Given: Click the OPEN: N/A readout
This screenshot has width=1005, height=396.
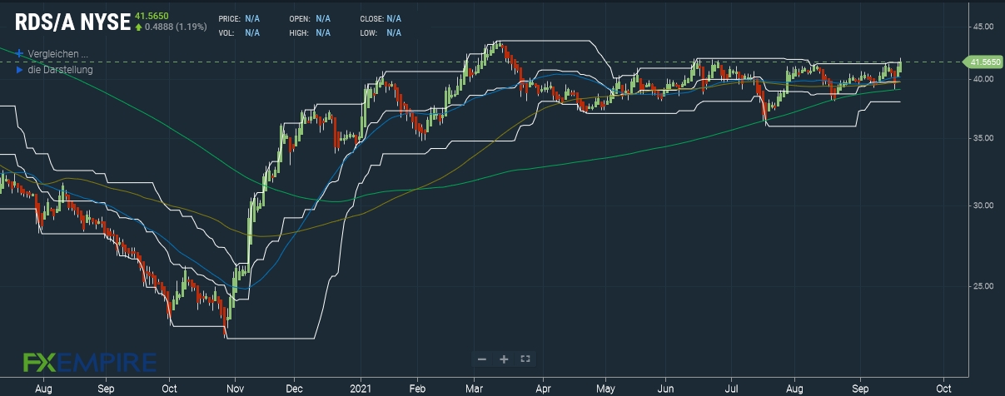Looking at the screenshot, I should [x=310, y=18].
